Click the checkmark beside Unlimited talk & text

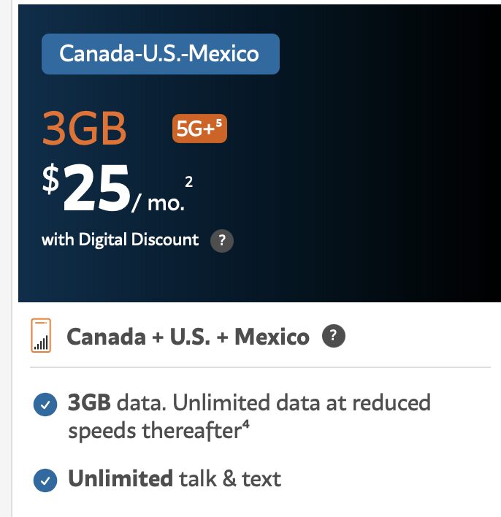(x=45, y=480)
